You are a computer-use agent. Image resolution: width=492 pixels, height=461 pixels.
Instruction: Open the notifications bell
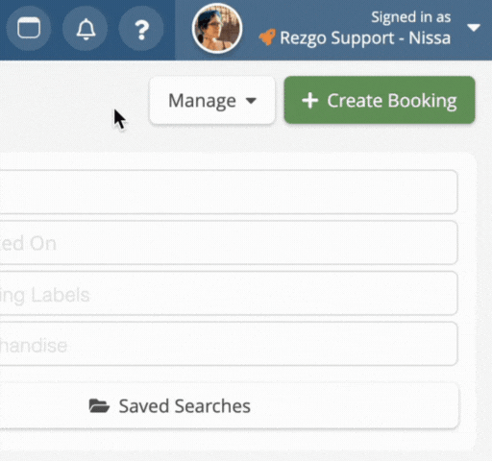coord(86,29)
